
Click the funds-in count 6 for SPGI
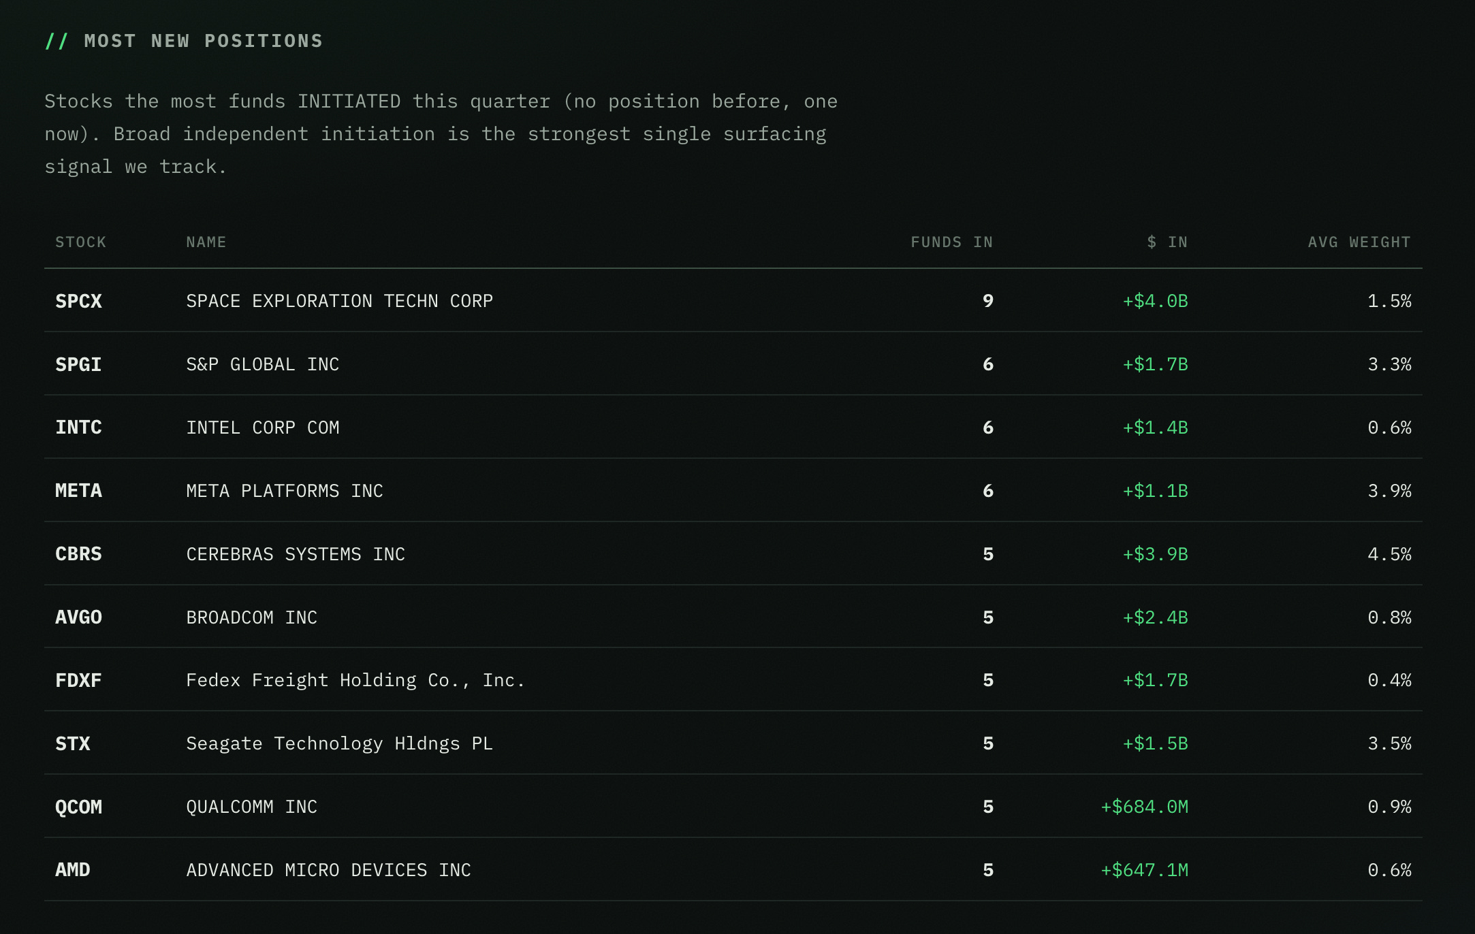click(988, 364)
